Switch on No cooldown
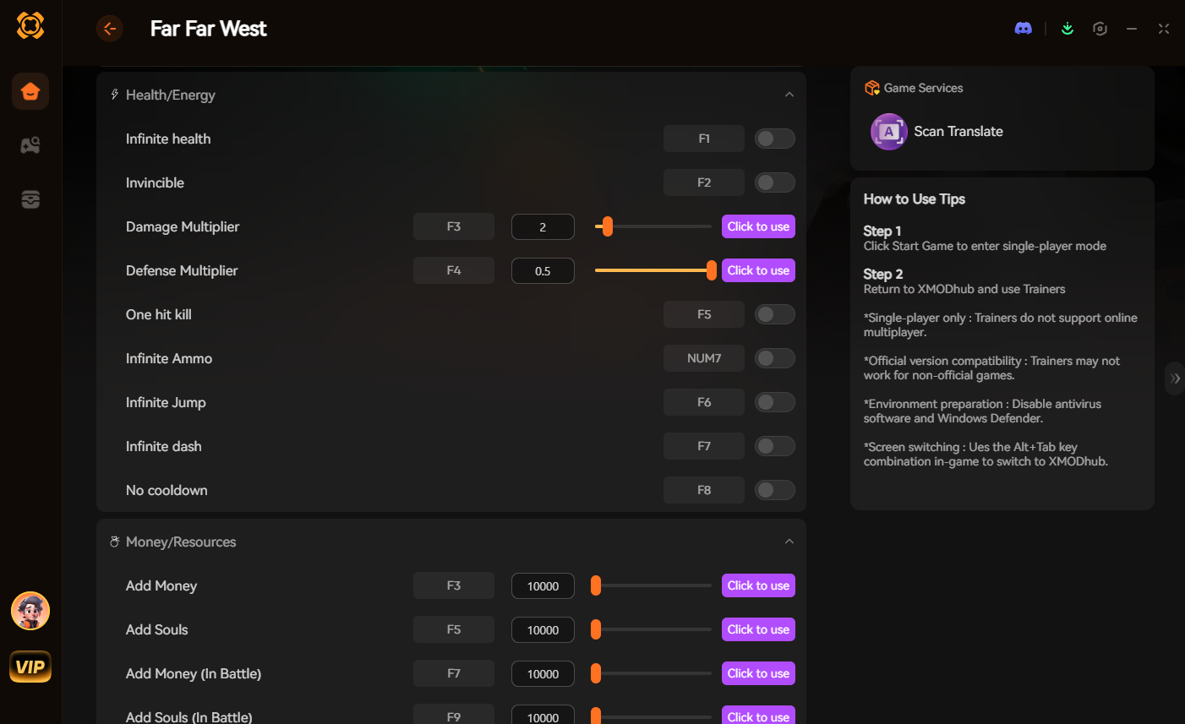This screenshot has height=724, width=1185. [774, 490]
